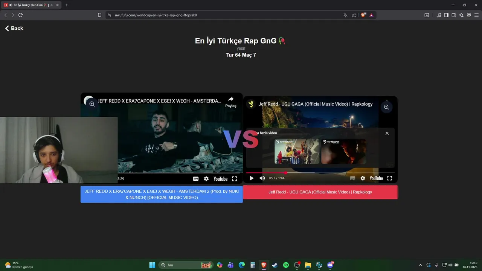The width and height of the screenshot is (482, 271).
Task: Seek on the right video progress bar
Action: point(320,173)
